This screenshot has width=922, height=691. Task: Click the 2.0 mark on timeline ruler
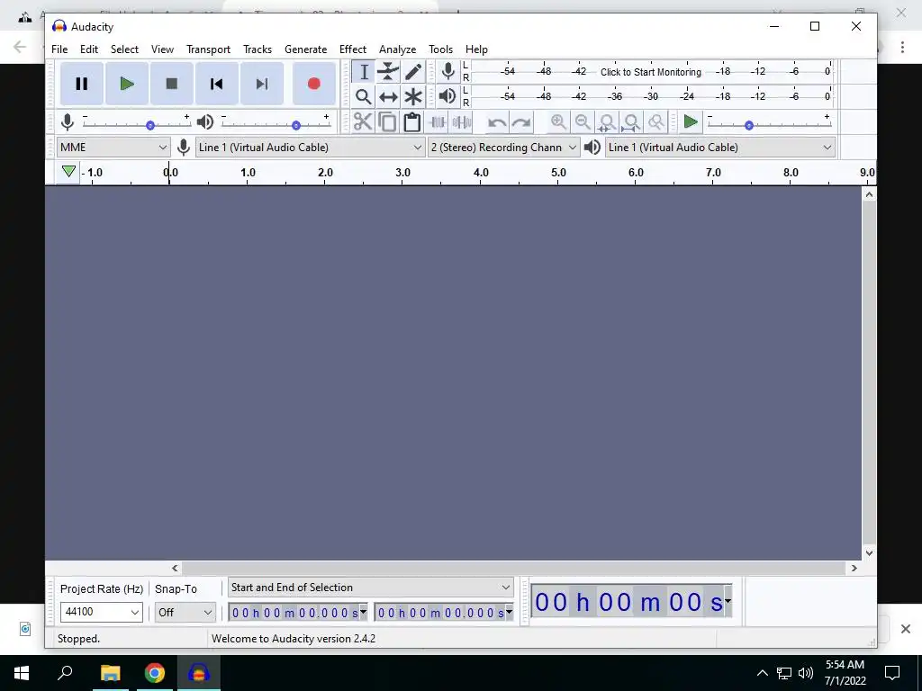(x=325, y=172)
